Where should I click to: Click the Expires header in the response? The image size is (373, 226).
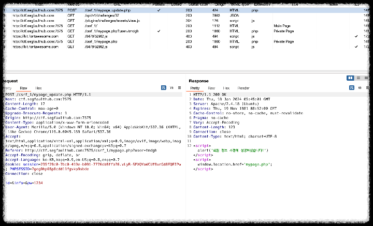coord(235,109)
